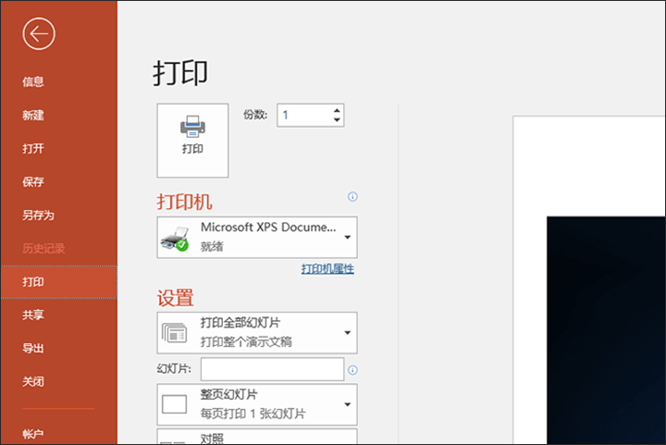
Task: Open 共享 in the sidebar
Action: pyautogui.click(x=33, y=315)
